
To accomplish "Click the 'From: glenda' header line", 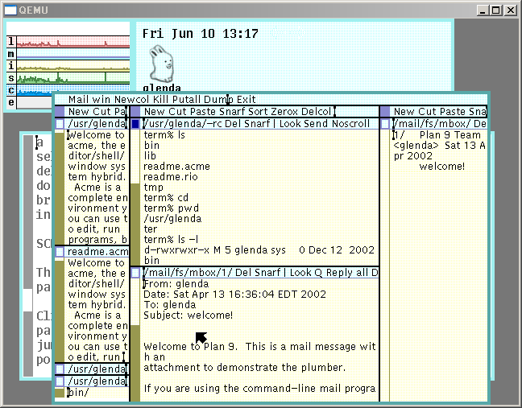I will [x=176, y=283].
